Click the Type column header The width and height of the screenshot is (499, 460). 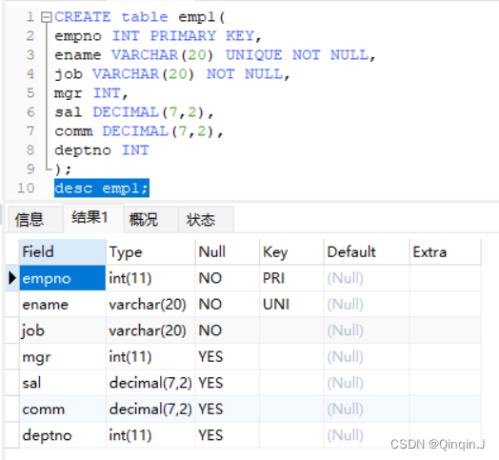point(150,252)
